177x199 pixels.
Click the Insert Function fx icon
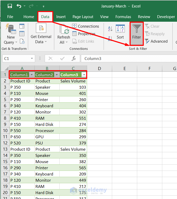(74, 58)
